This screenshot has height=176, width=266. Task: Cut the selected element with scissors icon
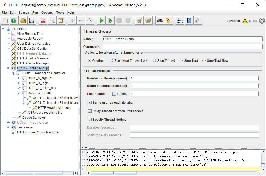tap(43, 21)
